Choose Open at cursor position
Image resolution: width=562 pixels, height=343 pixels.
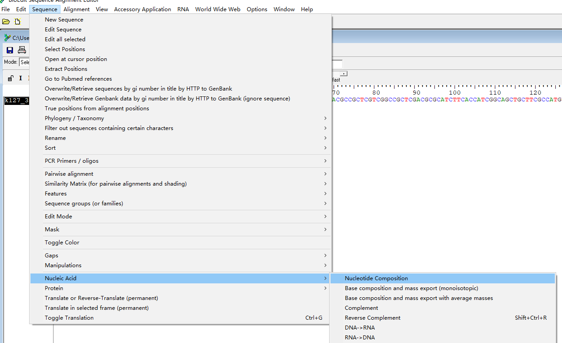click(180, 59)
